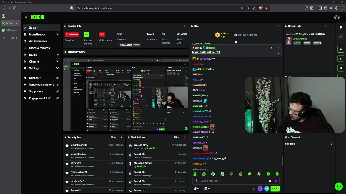Image resolution: width=346 pixels, height=194 pixels.
Task: Open the pinned message three-dot menu
Action: pos(278,48)
